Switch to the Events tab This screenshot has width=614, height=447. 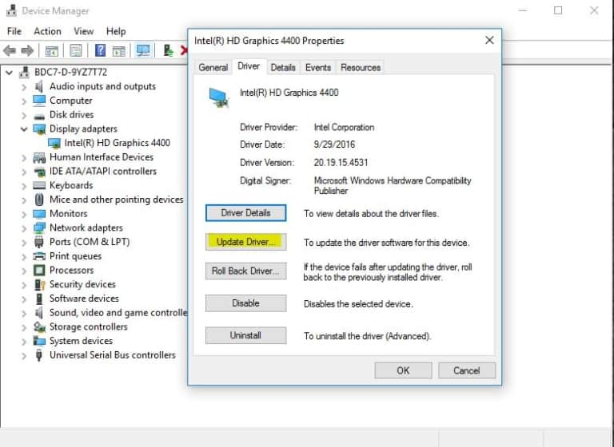(318, 68)
